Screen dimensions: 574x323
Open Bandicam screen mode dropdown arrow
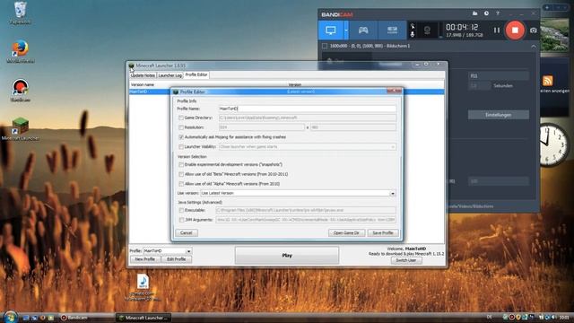pos(346,30)
